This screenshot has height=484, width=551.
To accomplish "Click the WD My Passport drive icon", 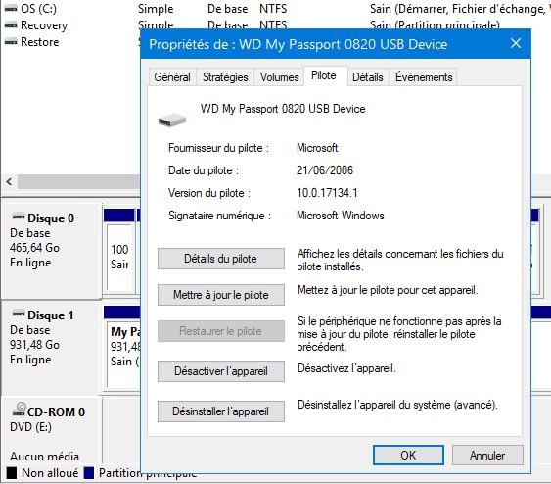I will point(172,121).
